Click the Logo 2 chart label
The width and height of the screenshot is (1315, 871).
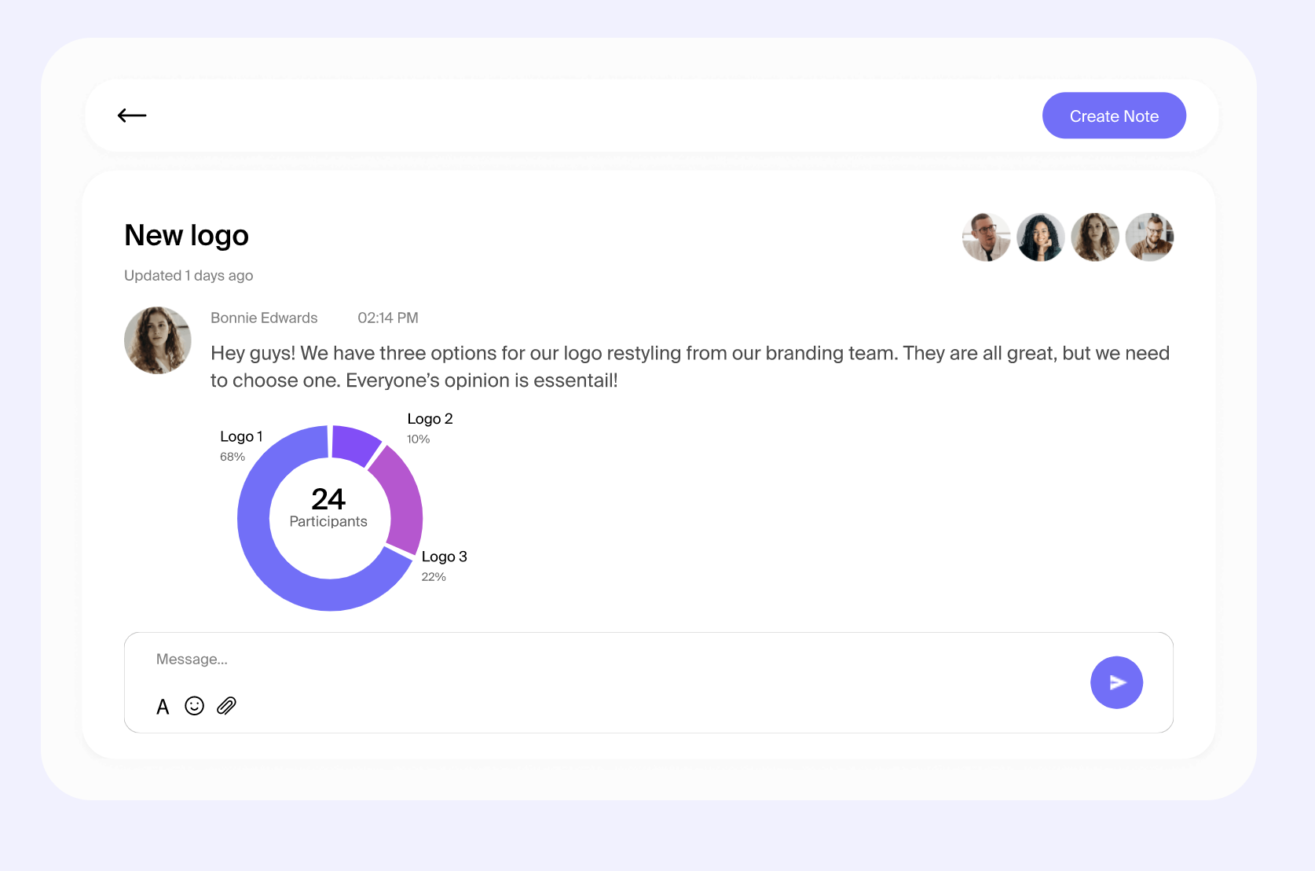coord(430,419)
